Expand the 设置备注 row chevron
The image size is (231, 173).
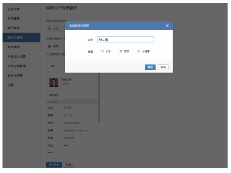click(95, 95)
